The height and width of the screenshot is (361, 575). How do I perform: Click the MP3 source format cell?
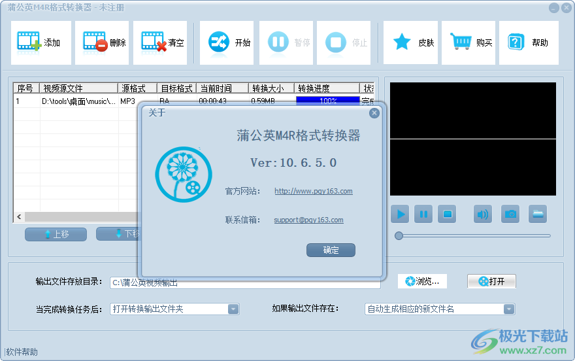128,101
